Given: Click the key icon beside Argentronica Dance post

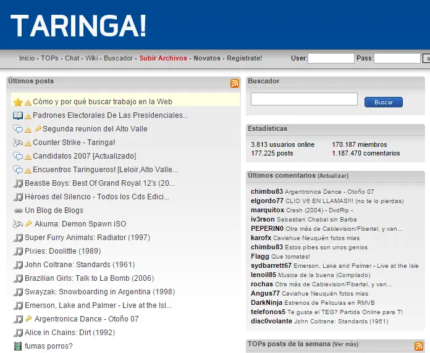Looking at the screenshot, I should point(28,319).
